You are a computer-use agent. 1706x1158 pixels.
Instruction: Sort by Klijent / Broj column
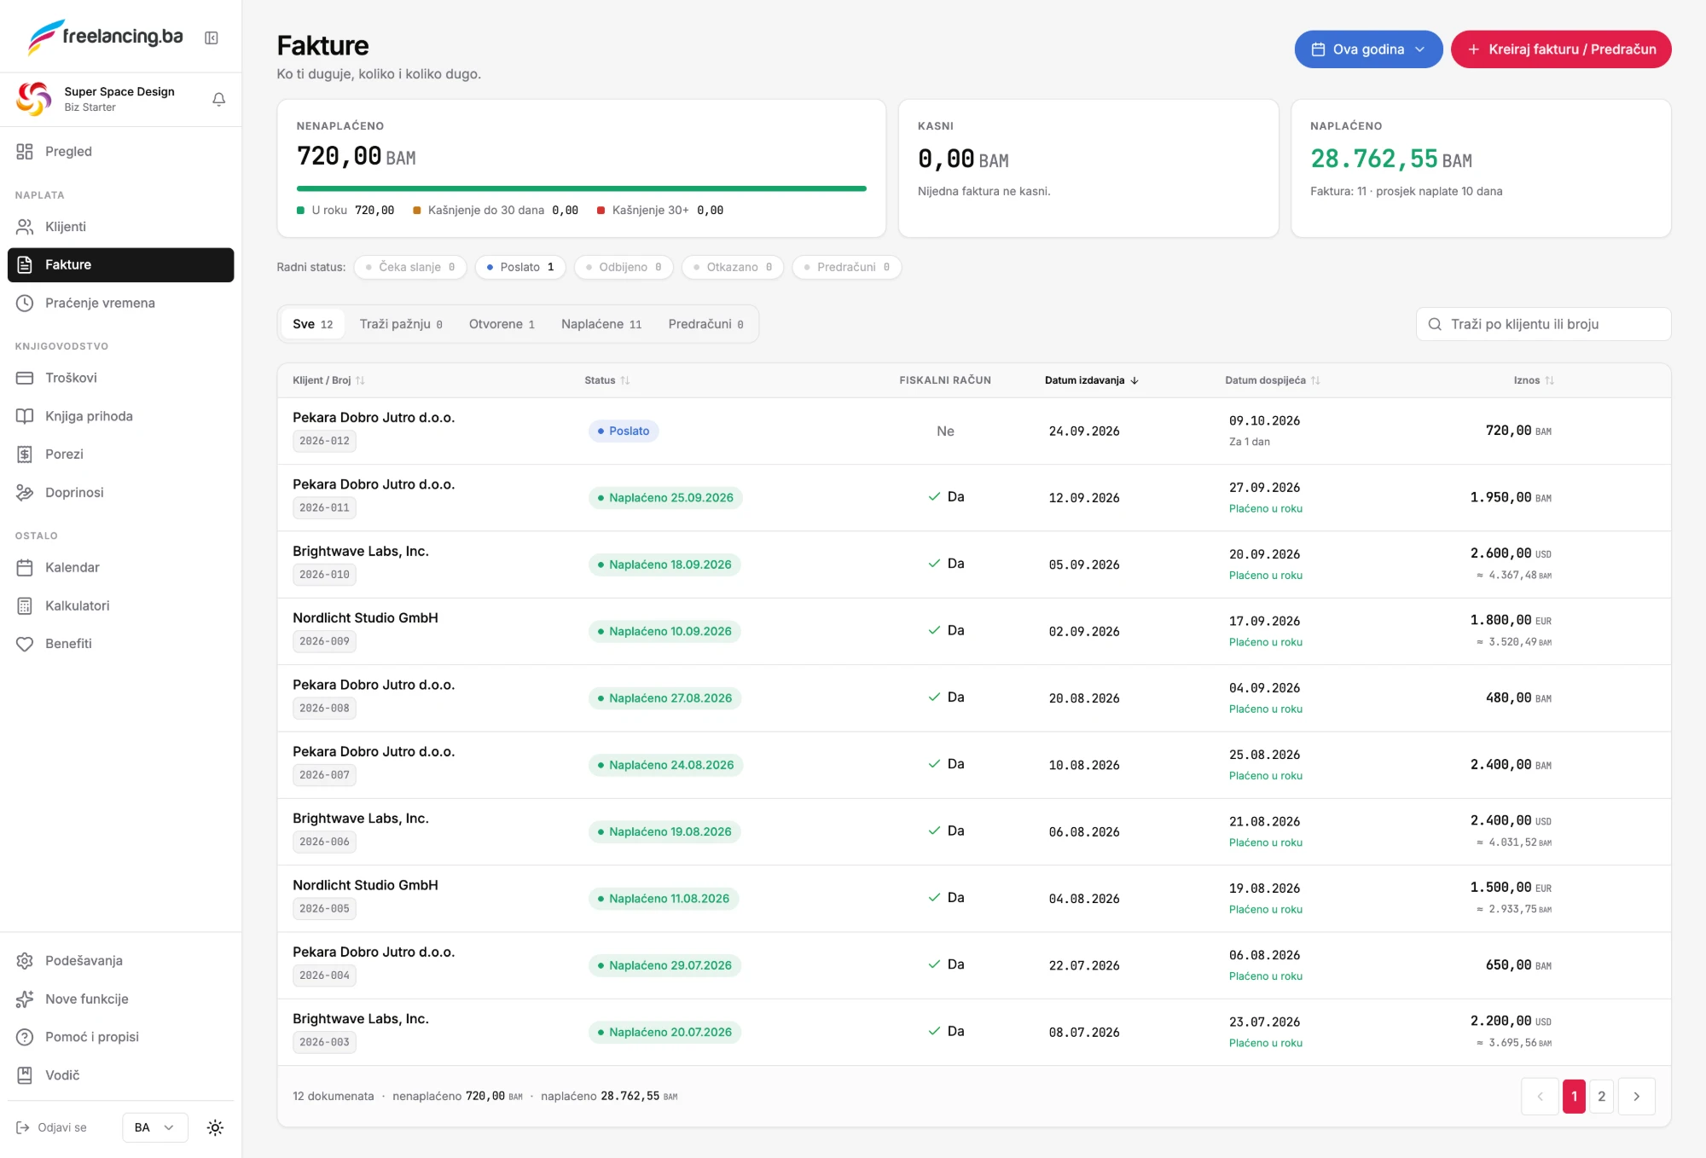point(328,380)
